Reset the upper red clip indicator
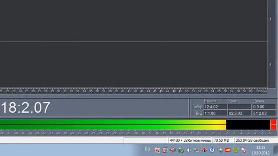278x156 pixels. point(273,122)
